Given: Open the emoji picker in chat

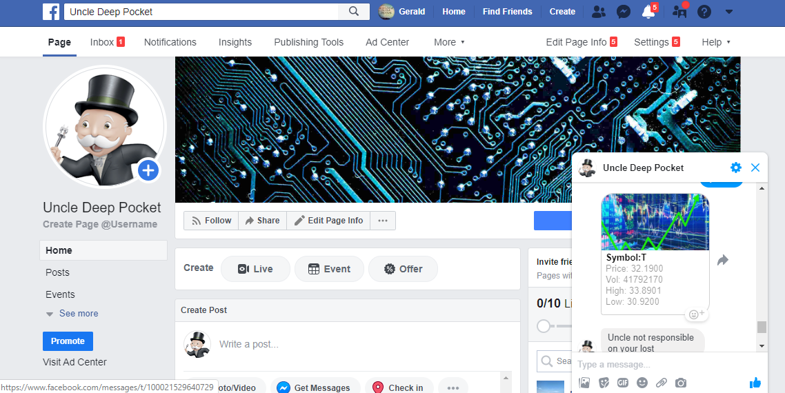Looking at the screenshot, I should coord(642,383).
